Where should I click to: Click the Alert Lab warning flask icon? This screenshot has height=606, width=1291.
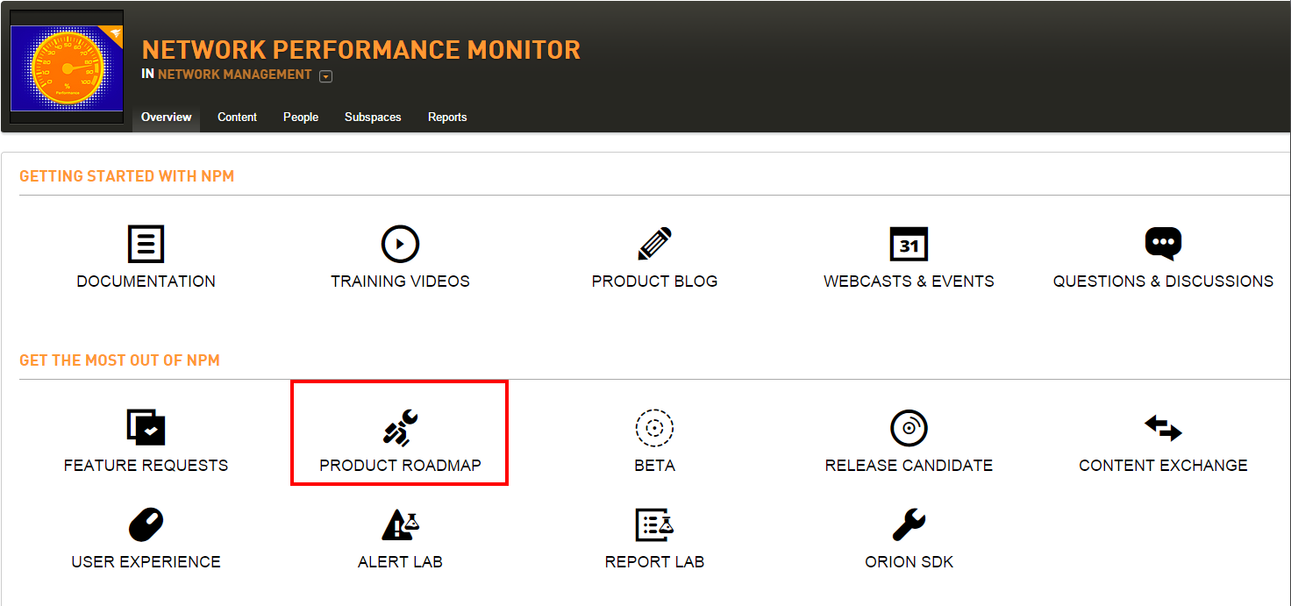[x=400, y=524]
